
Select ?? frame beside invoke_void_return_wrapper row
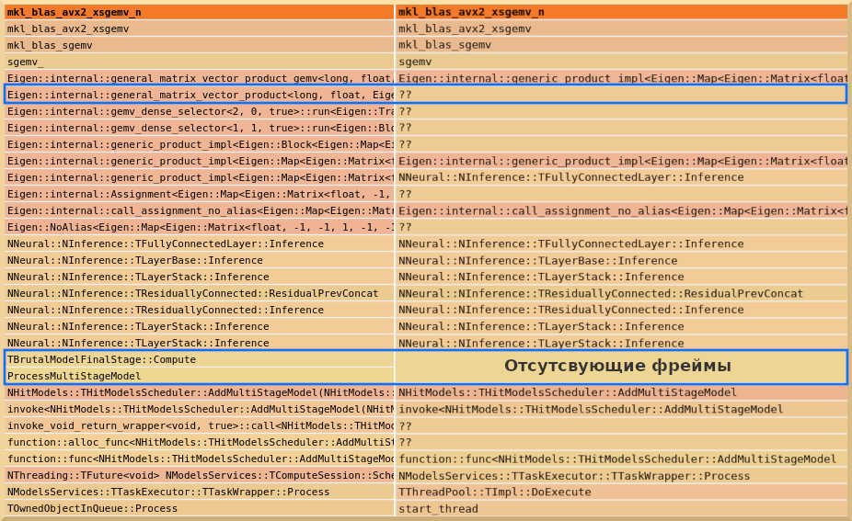pos(621,425)
